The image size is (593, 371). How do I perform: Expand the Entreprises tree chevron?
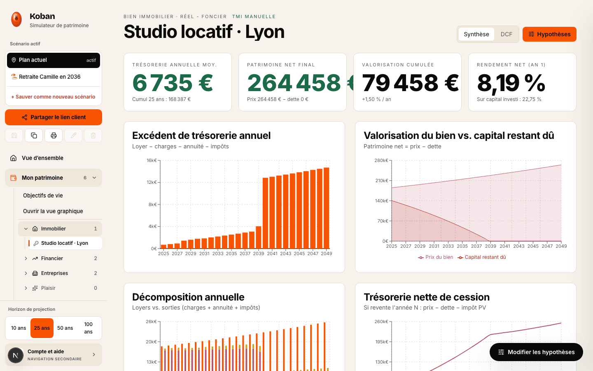pos(26,273)
